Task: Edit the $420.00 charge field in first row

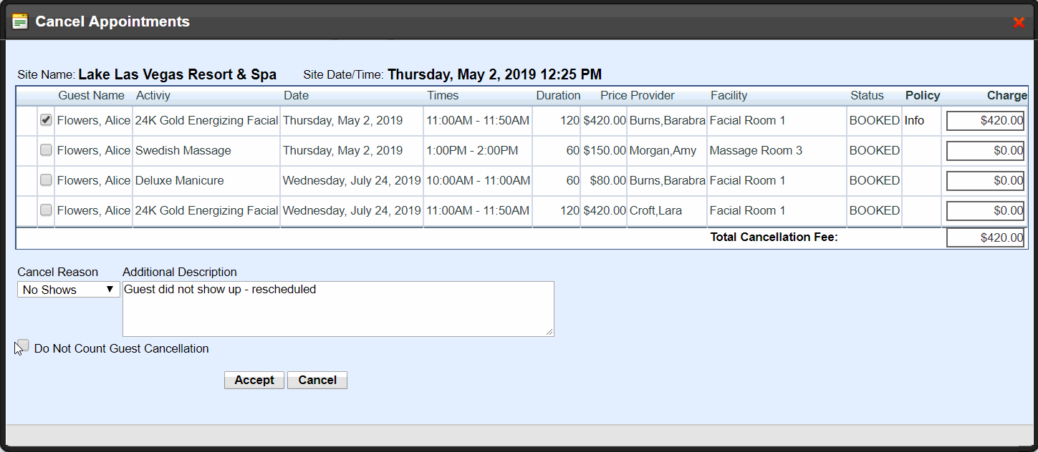Action: pos(985,121)
